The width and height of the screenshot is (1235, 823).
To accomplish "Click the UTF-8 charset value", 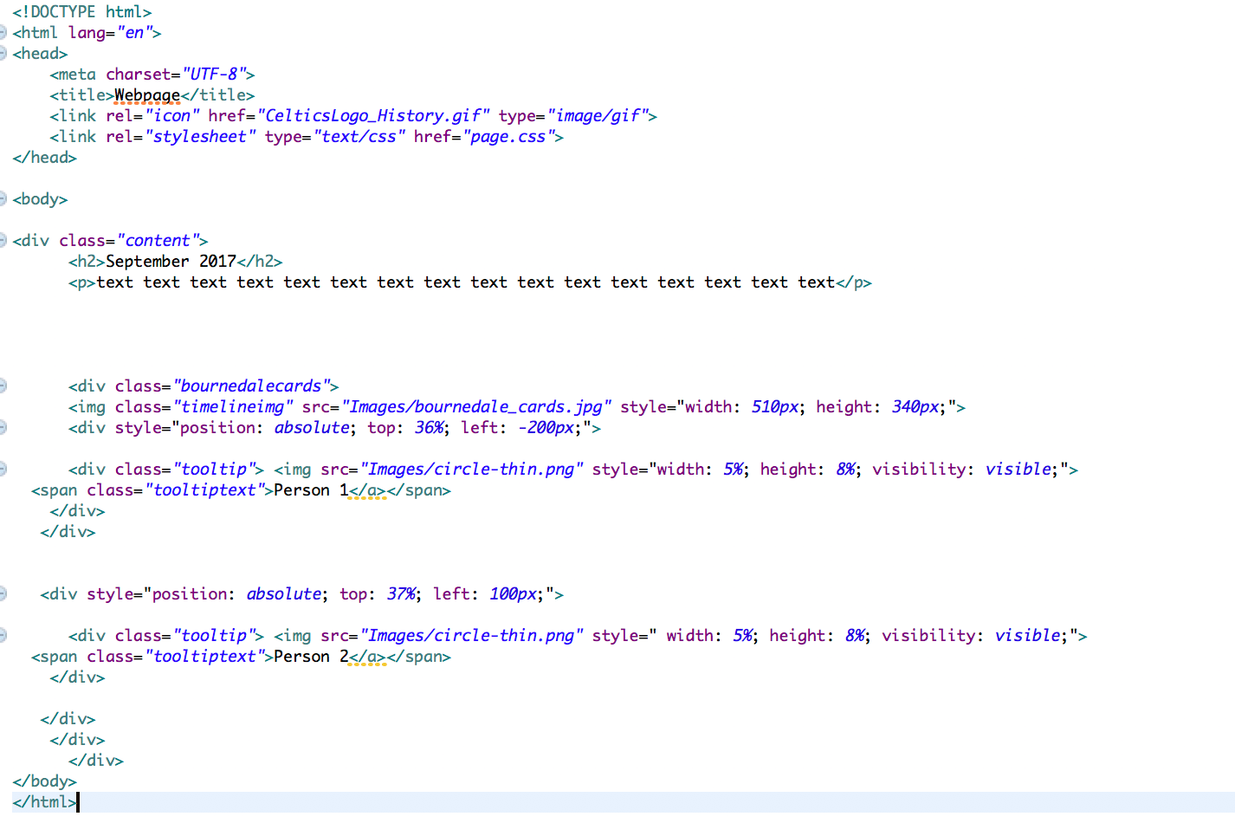I will coord(216,74).
